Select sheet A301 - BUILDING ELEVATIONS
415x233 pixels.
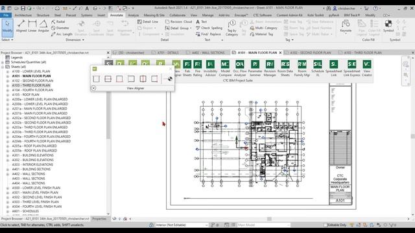(x=33, y=155)
